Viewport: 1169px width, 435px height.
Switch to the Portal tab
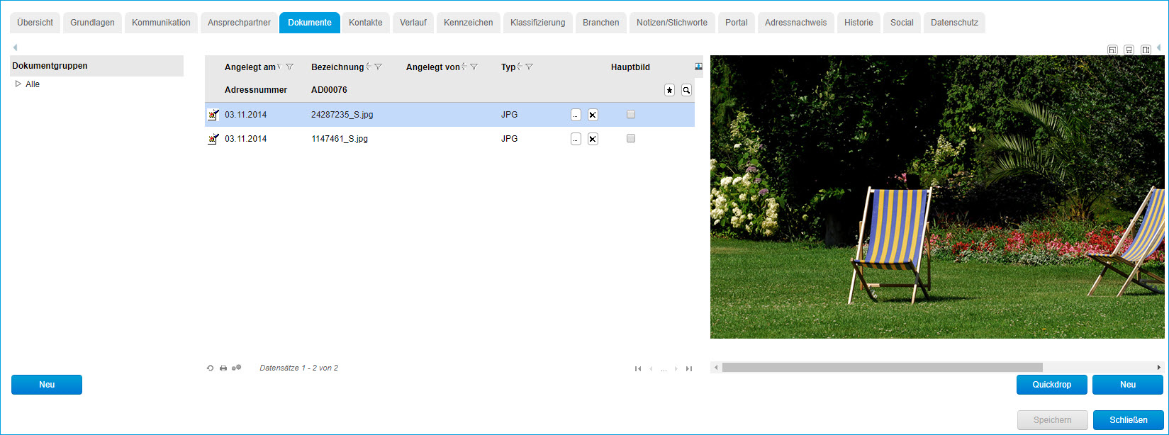(x=737, y=23)
